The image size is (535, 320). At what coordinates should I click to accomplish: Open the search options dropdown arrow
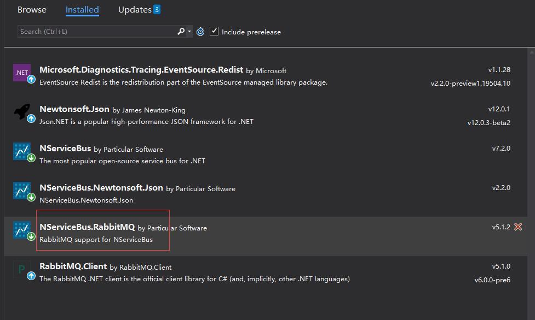coord(189,31)
